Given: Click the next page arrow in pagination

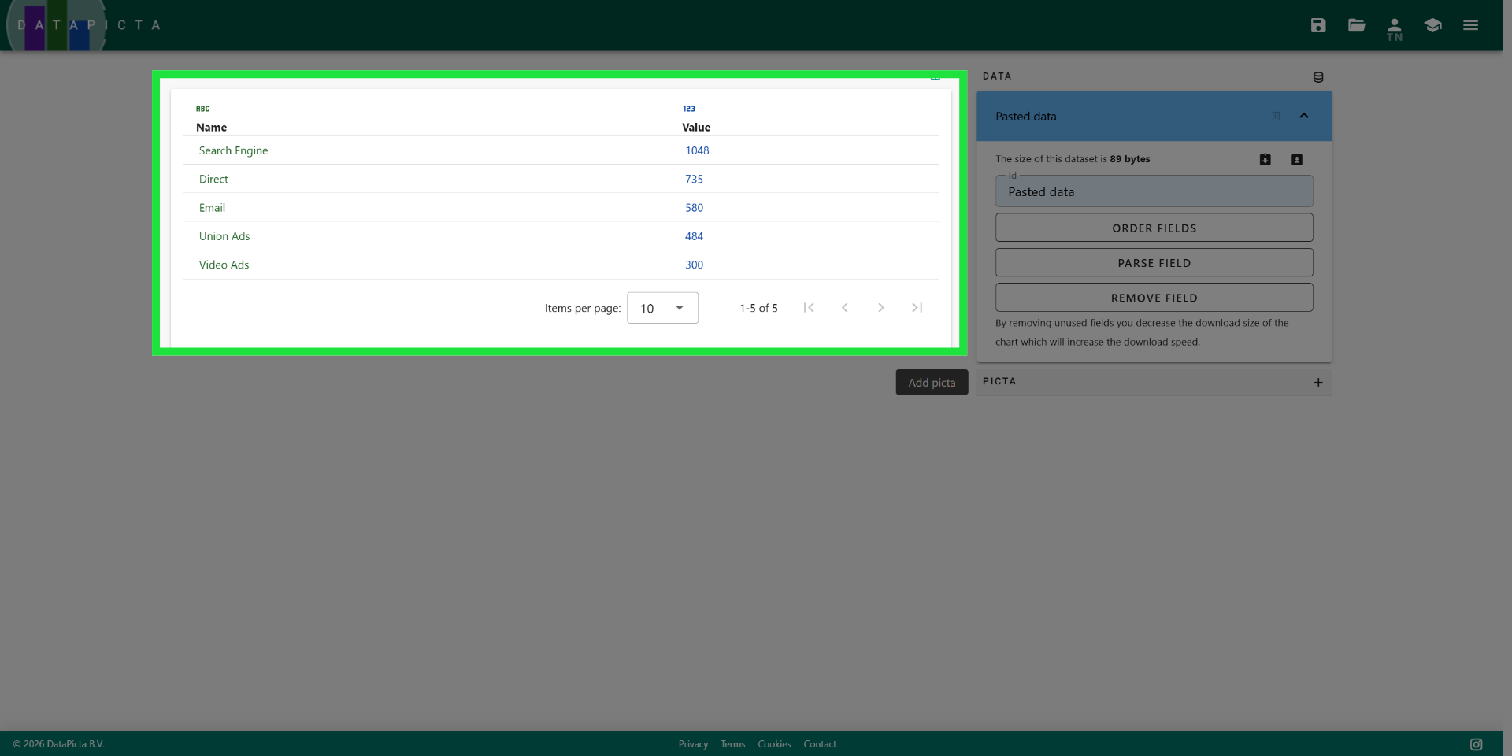Looking at the screenshot, I should tap(880, 308).
